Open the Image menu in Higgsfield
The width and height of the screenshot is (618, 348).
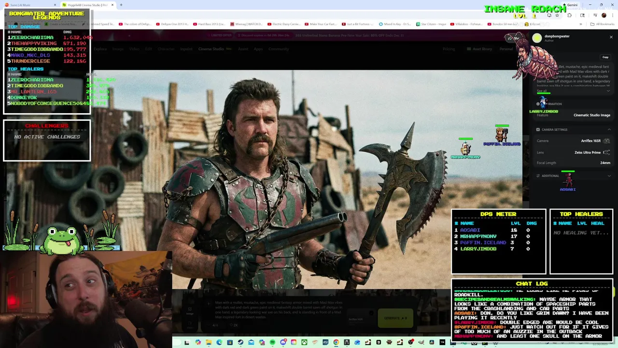tap(118, 49)
